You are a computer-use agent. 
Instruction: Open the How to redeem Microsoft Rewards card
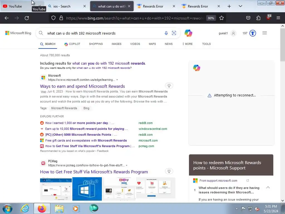(231, 165)
